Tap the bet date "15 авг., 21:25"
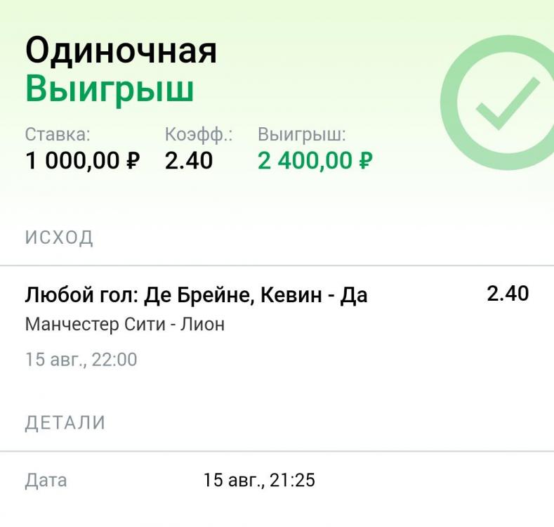554x527 pixels. click(259, 481)
